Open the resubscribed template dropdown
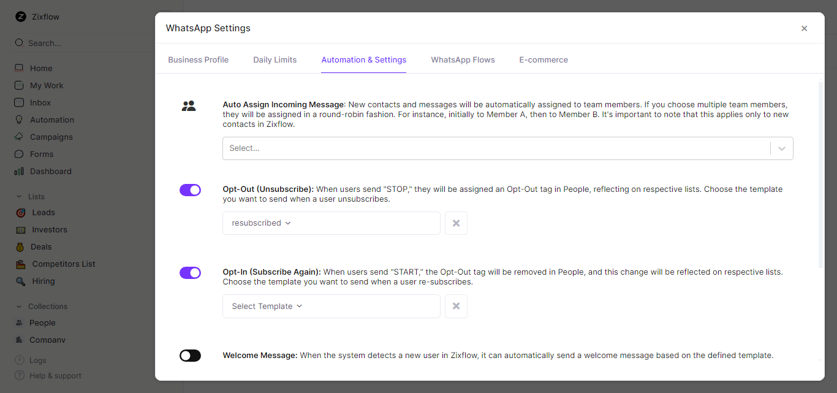The width and height of the screenshot is (837, 393). (x=331, y=223)
